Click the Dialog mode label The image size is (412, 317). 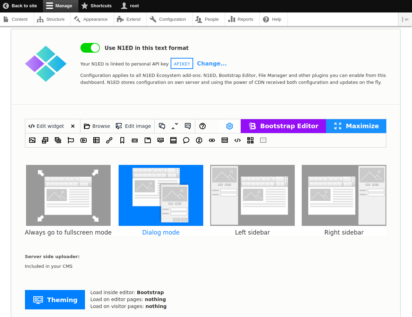pos(161,232)
